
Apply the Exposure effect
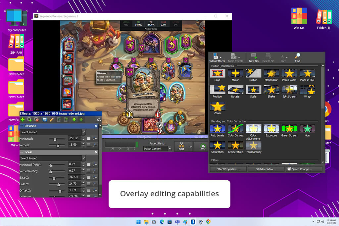click(x=271, y=130)
